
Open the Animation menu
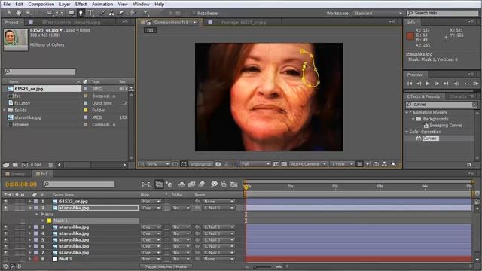pyautogui.click(x=102, y=4)
